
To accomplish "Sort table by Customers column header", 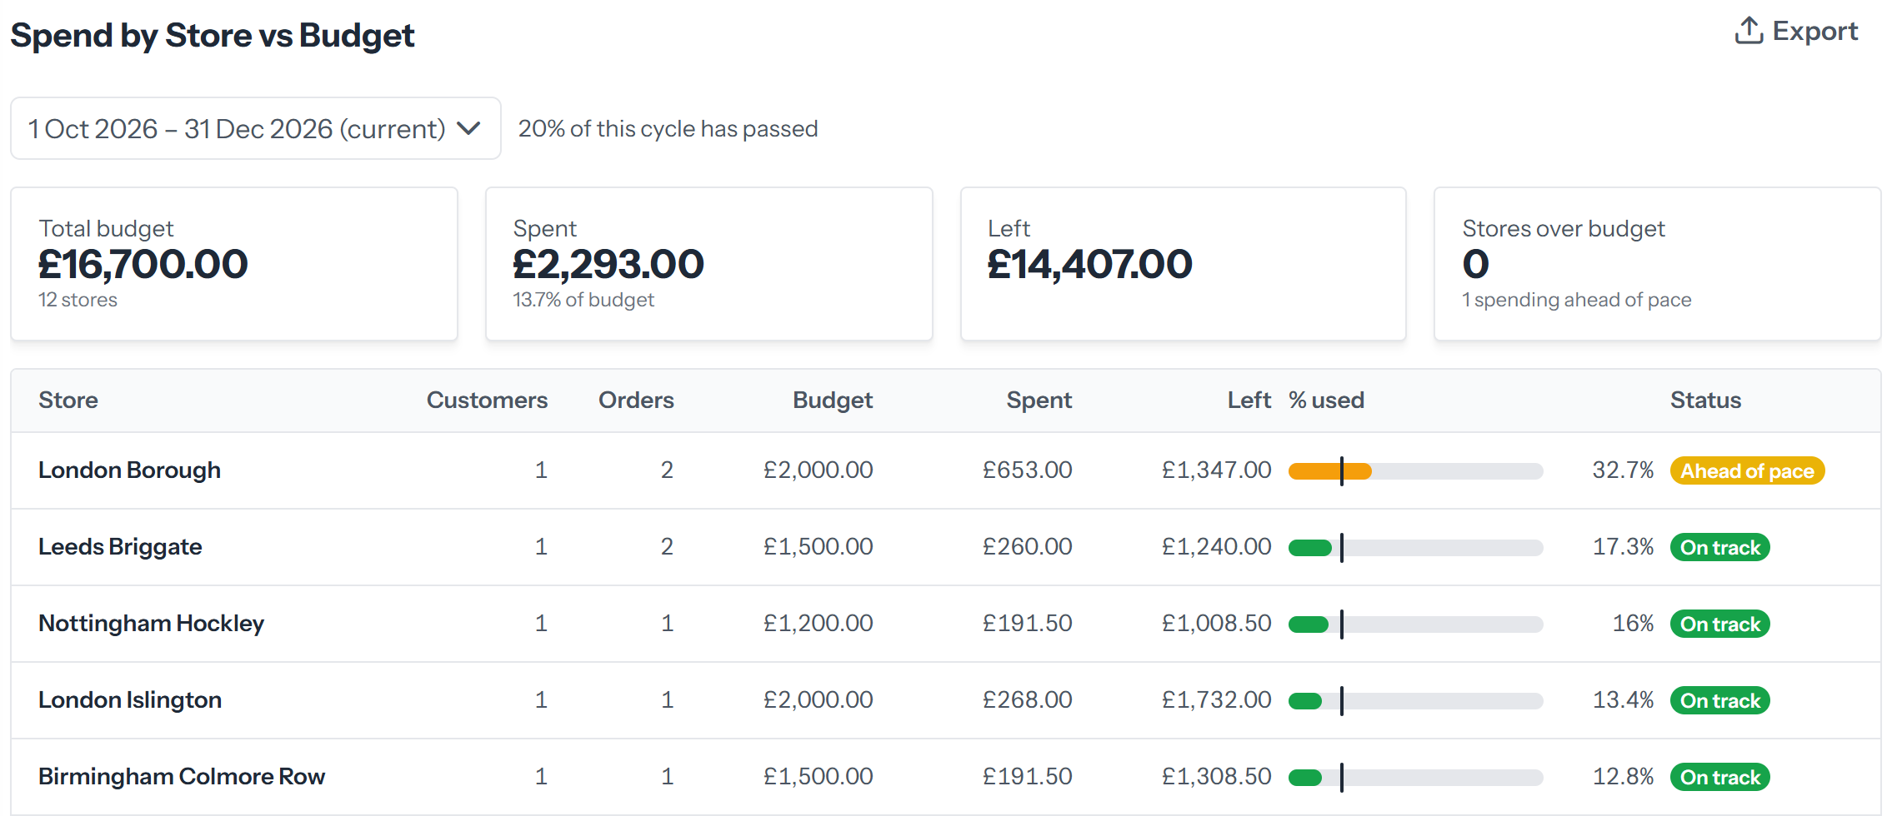I will 487,401.
